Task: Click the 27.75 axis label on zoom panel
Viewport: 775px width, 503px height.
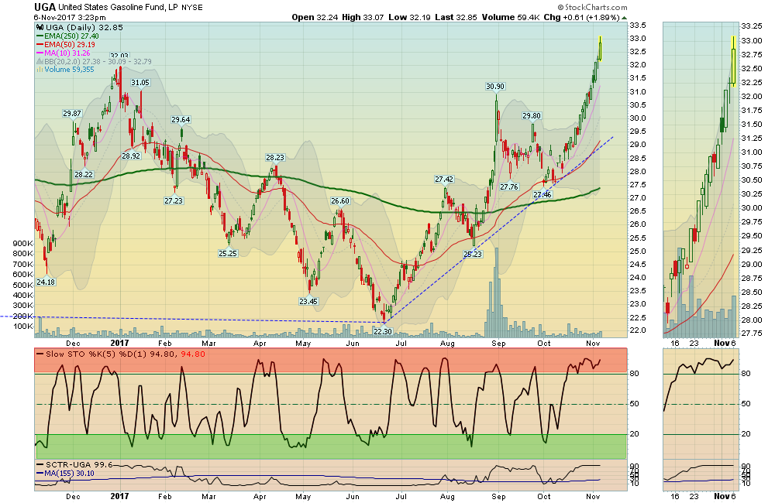Action: 752,334
